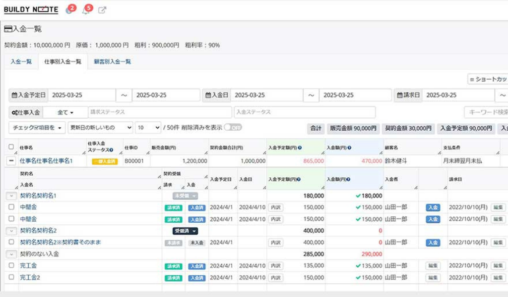Viewport: 508px width, 297px height.
Task: Click the 請求ステータス filter field
Action: pyautogui.click(x=160, y=112)
